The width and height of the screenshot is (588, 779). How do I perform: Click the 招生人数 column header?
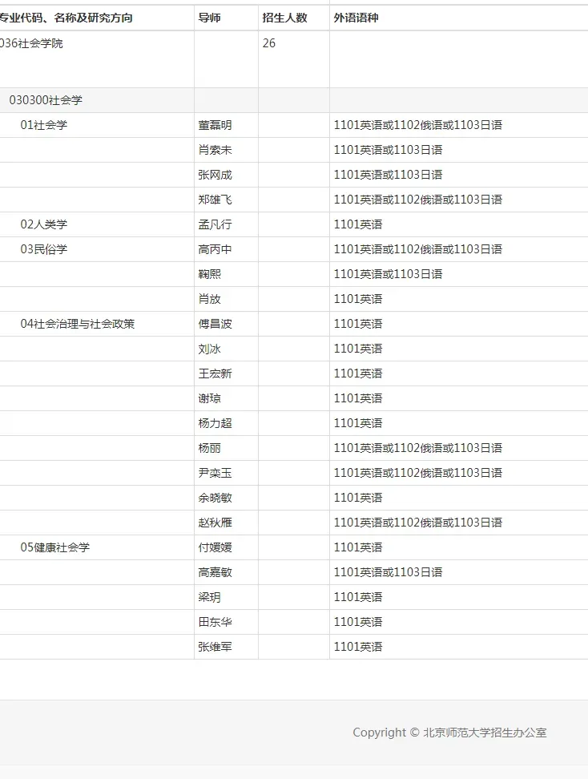click(284, 18)
